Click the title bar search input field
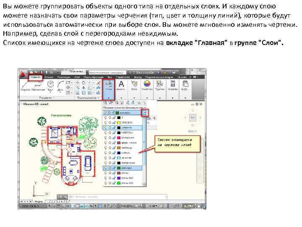Image resolution: width=302 pixels, height=227 pixels. click(x=107, y=72)
